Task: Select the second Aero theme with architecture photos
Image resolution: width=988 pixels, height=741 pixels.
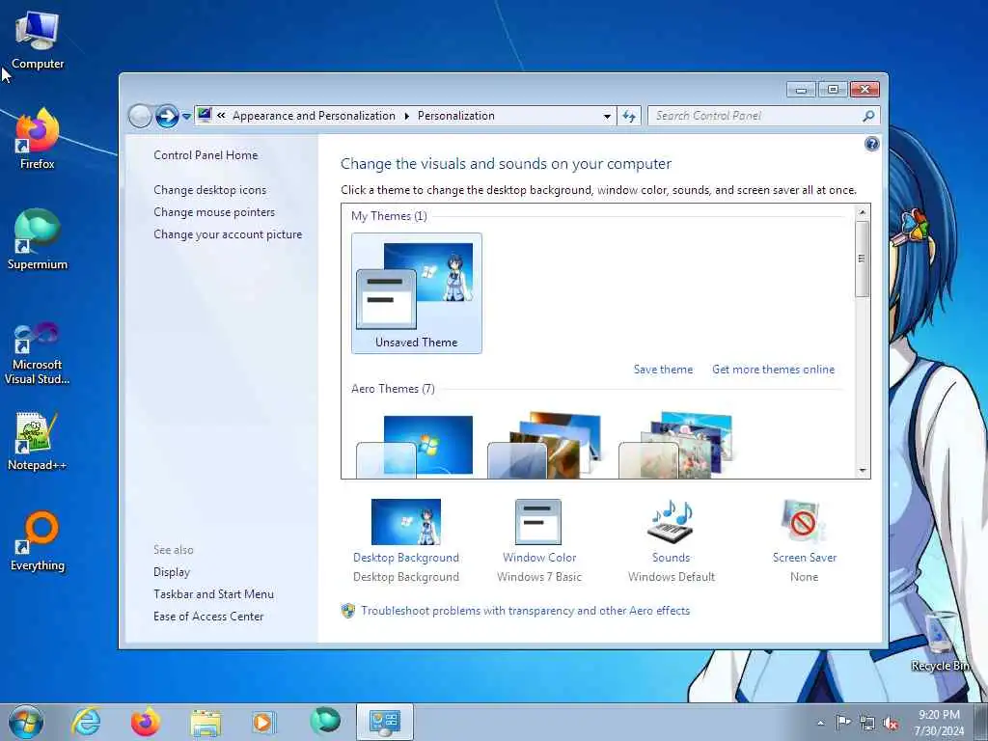Action: click(x=546, y=445)
